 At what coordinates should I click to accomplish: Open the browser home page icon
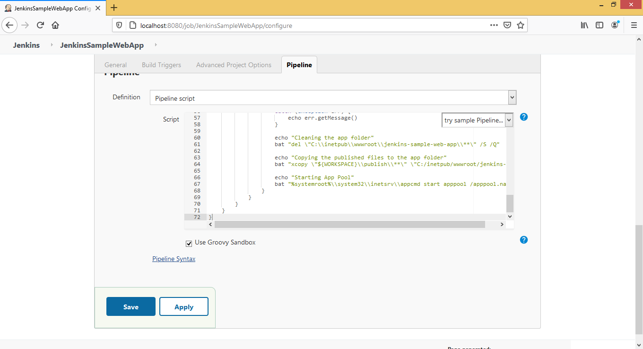(55, 25)
